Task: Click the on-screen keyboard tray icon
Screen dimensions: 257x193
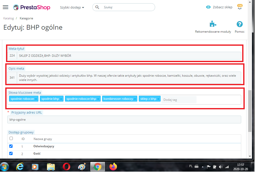Action: coord(197,167)
